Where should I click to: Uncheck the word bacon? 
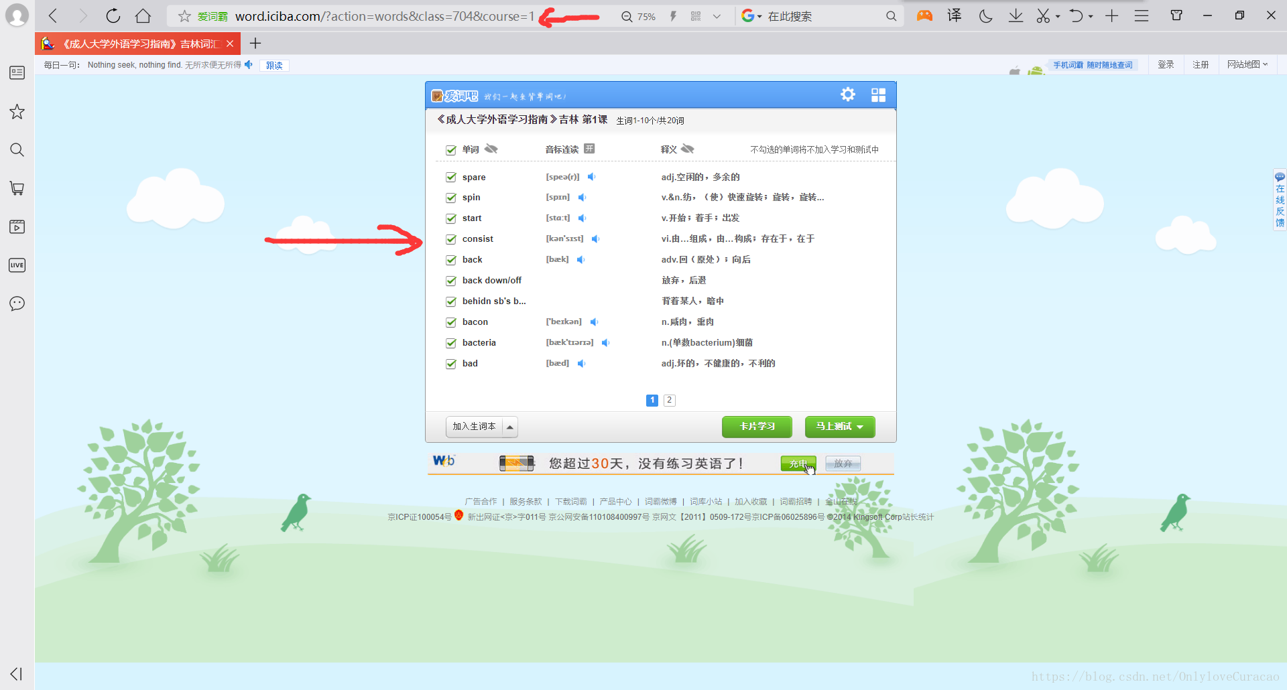451,323
